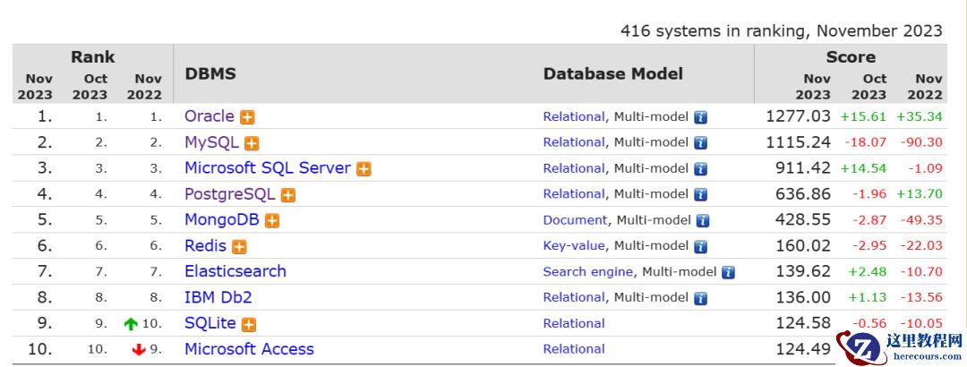The image size is (967, 367).
Task: Click the Search engine model link
Action: pos(588,272)
